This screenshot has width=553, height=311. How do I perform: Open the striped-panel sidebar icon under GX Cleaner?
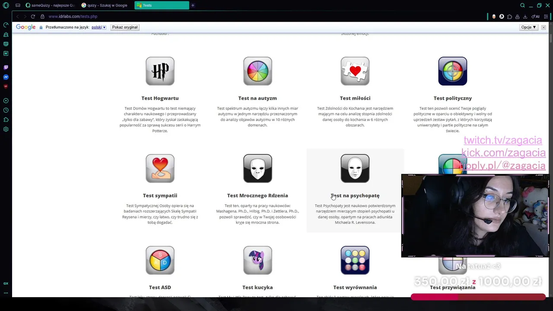pos(6,44)
